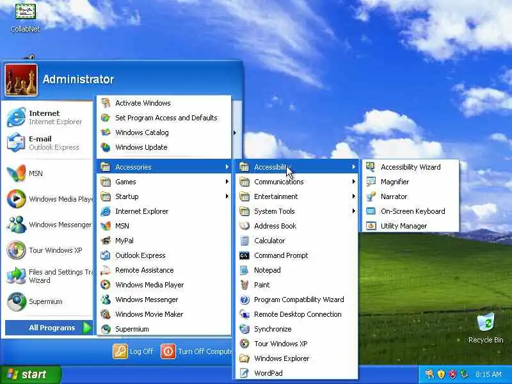The height and width of the screenshot is (384, 512).
Task: Start Narrator from the submenu
Action: tap(409, 196)
